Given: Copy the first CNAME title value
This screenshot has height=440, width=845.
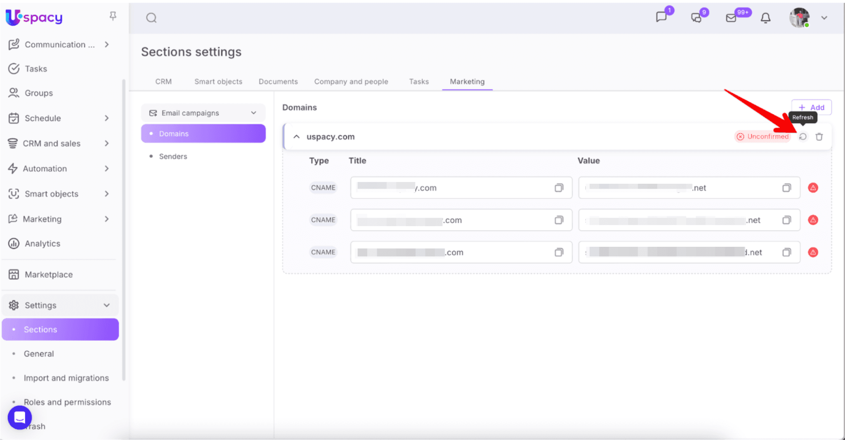Looking at the screenshot, I should click(559, 188).
